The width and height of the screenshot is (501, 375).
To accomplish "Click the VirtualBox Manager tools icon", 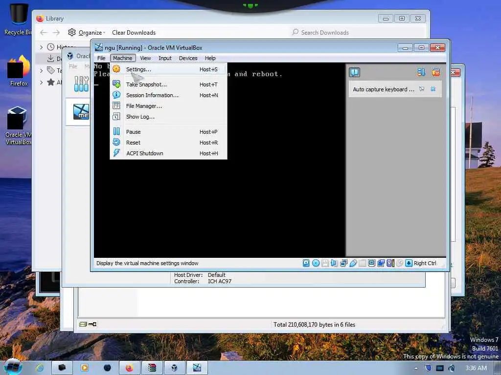I will point(81,84).
